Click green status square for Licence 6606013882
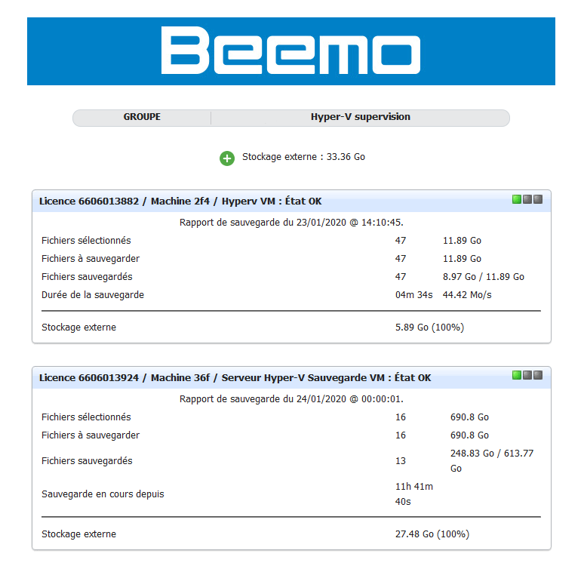 517,199
